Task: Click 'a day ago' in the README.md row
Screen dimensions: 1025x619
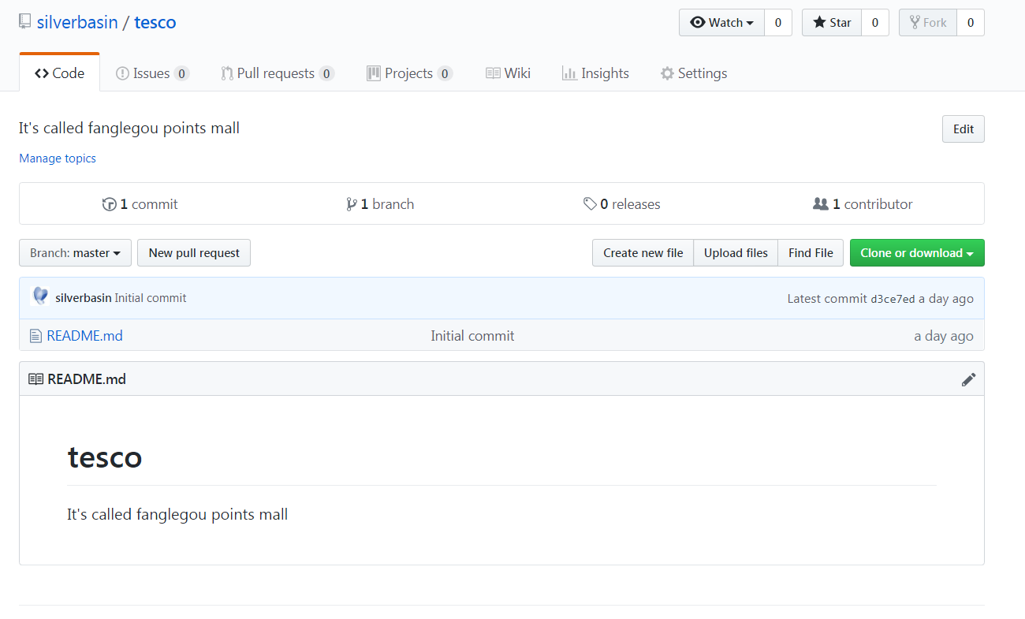Action: click(x=944, y=336)
